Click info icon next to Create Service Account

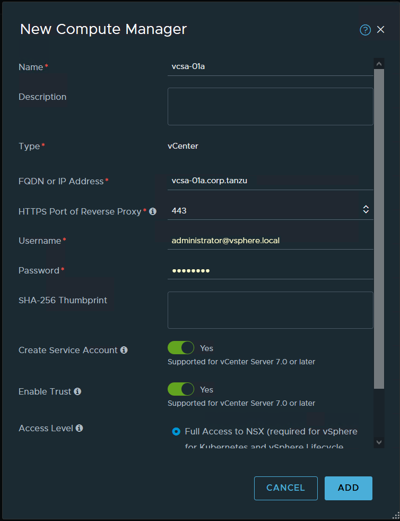pos(124,350)
